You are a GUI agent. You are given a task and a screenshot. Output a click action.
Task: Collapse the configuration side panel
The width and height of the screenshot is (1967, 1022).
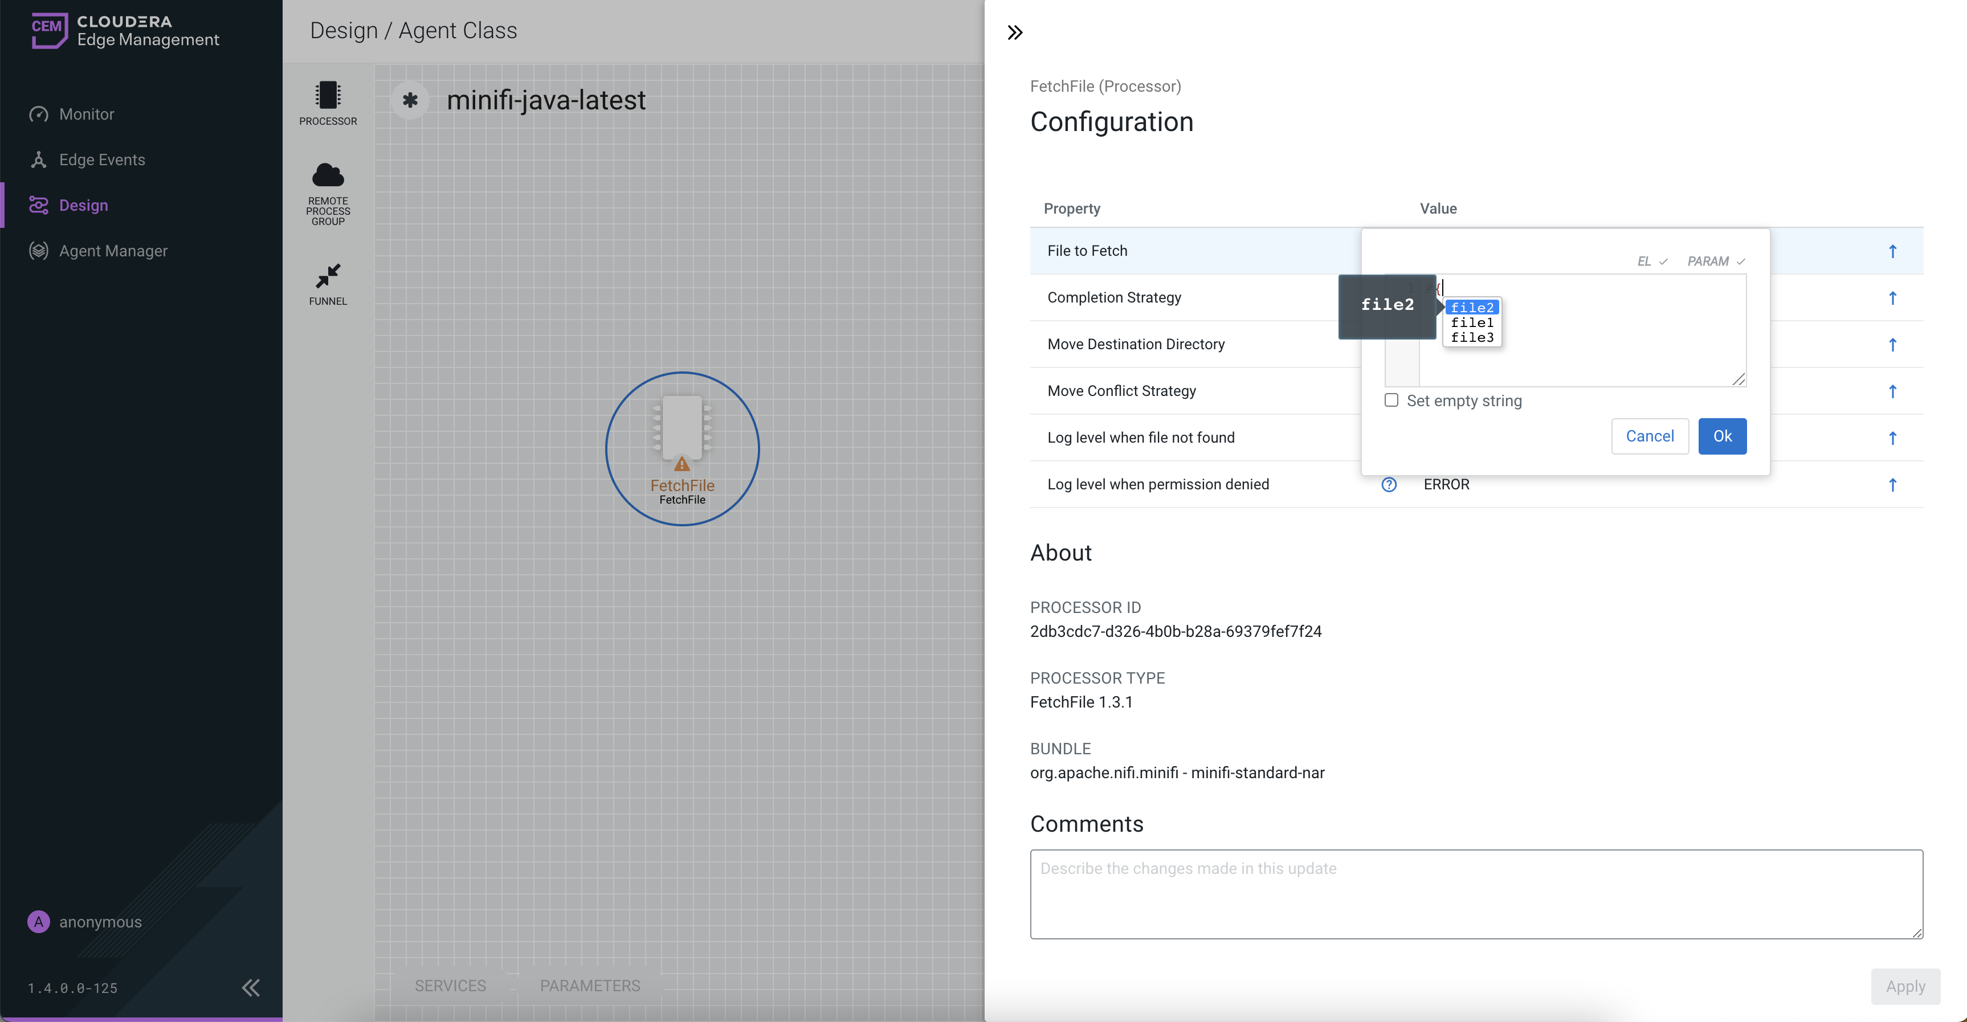click(1015, 33)
